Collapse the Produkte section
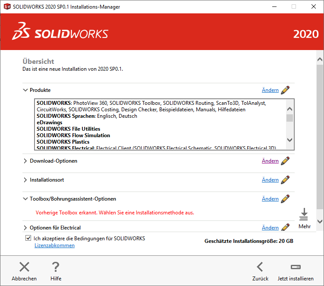The width and height of the screenshot is (324, 286). [25, 90]
